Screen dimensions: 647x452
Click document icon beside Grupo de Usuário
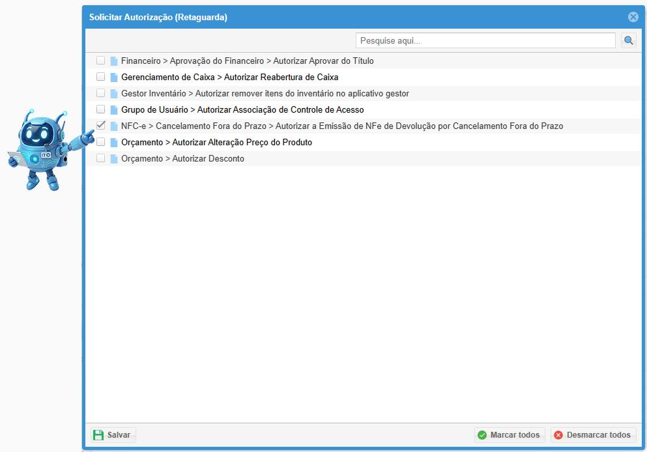(x=114, y=110)
